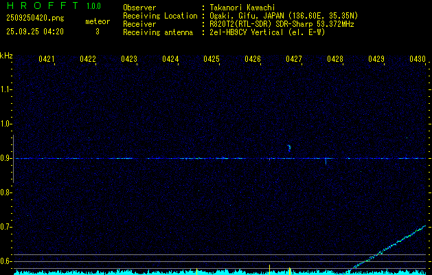
Task: Click the 0.8 kHz axis label
Action: tap(5, 192)
